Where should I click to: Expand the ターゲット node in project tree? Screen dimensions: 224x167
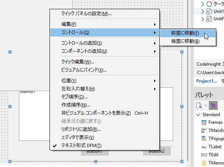[203, 4]
